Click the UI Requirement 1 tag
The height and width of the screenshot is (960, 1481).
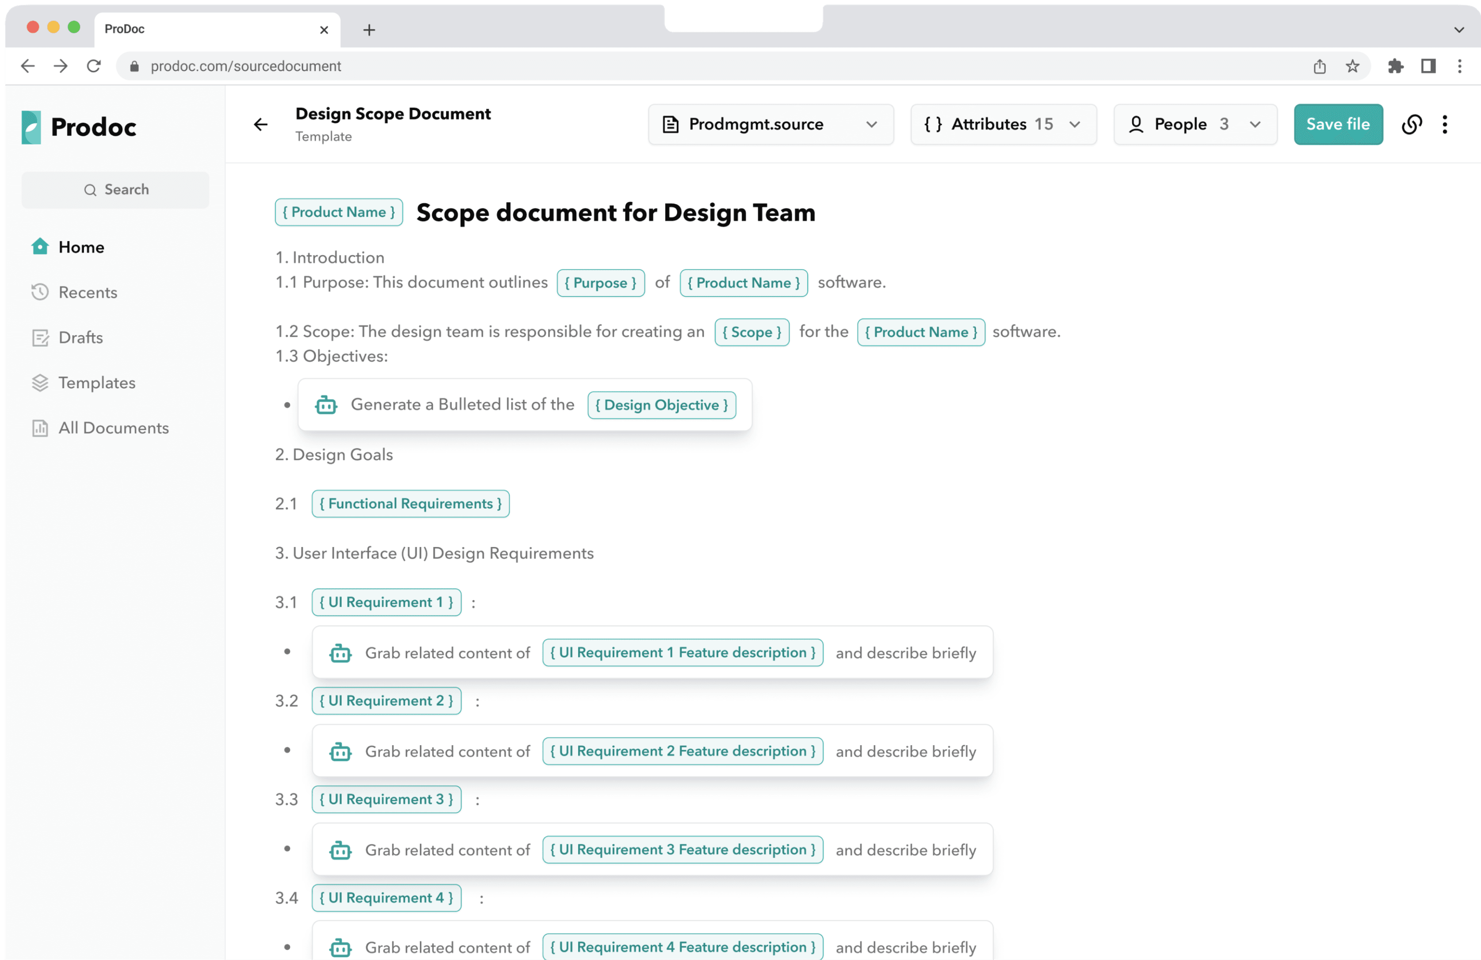tap(386, 602)
